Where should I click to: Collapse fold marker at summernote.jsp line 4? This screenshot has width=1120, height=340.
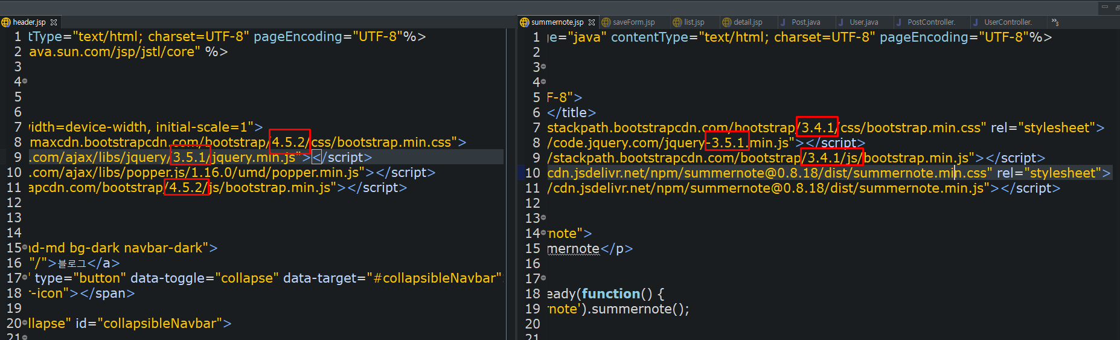(x=543, y=82)
